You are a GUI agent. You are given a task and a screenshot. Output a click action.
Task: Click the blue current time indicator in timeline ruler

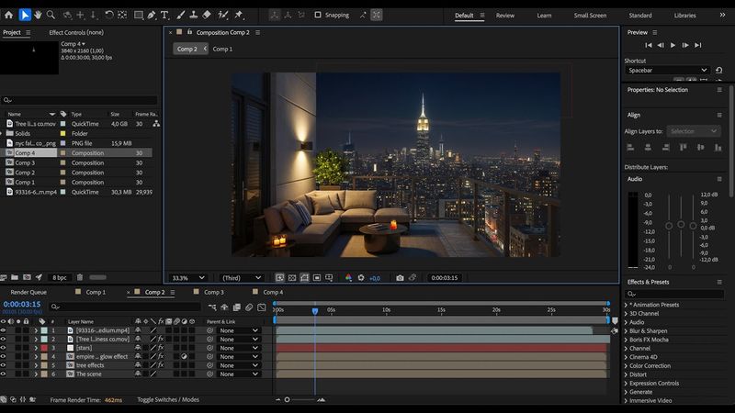[315, 310]
